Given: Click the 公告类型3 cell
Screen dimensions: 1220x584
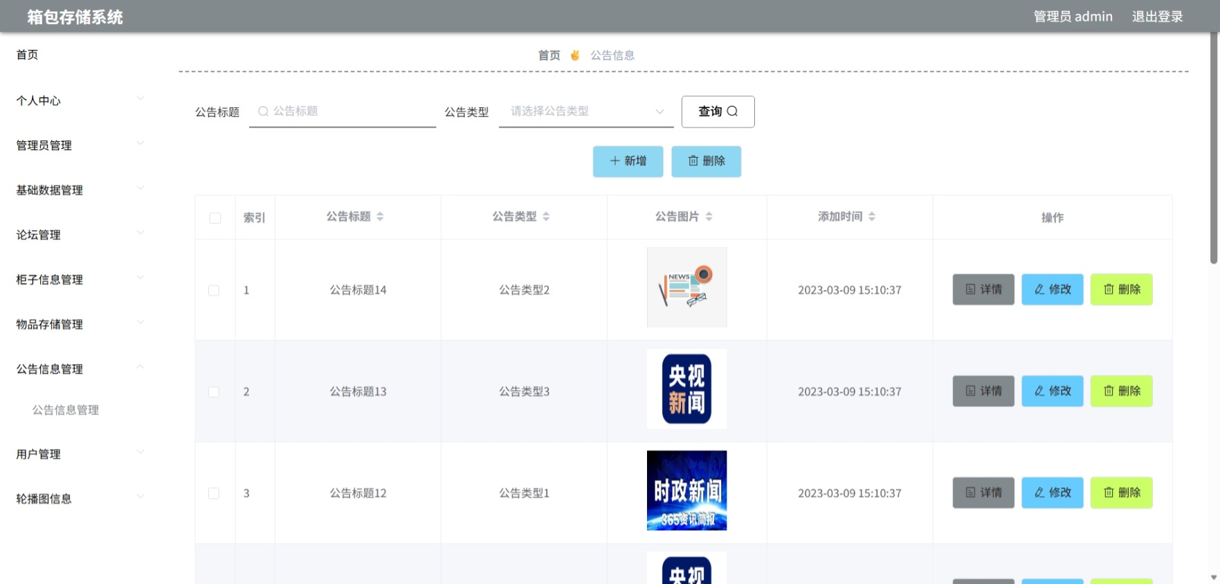Looking at the screenshot, I should point(524,392).
